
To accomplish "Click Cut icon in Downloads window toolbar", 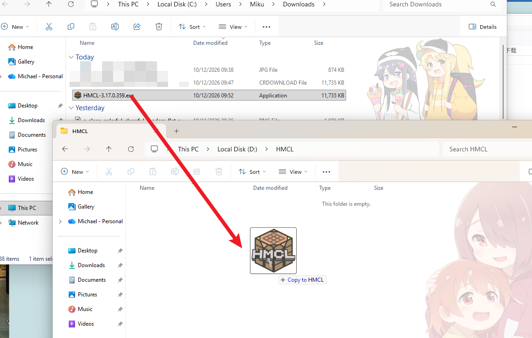I will pos(49,27).
